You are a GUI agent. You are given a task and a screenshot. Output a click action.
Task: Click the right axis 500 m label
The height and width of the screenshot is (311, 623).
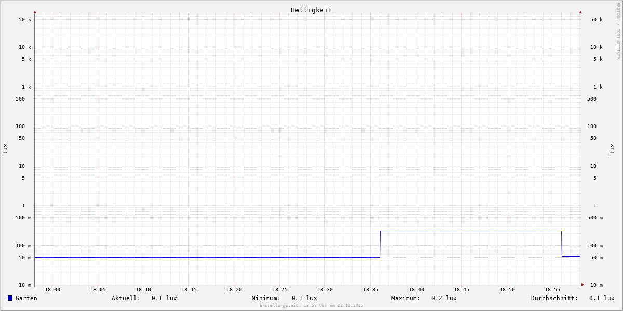pyautogui.click(x=595, y=218)
